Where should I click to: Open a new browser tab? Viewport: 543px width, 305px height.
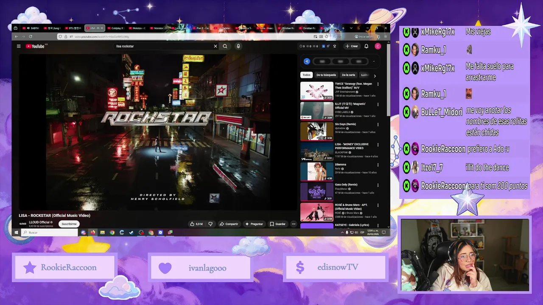click(x=343, y=28)
